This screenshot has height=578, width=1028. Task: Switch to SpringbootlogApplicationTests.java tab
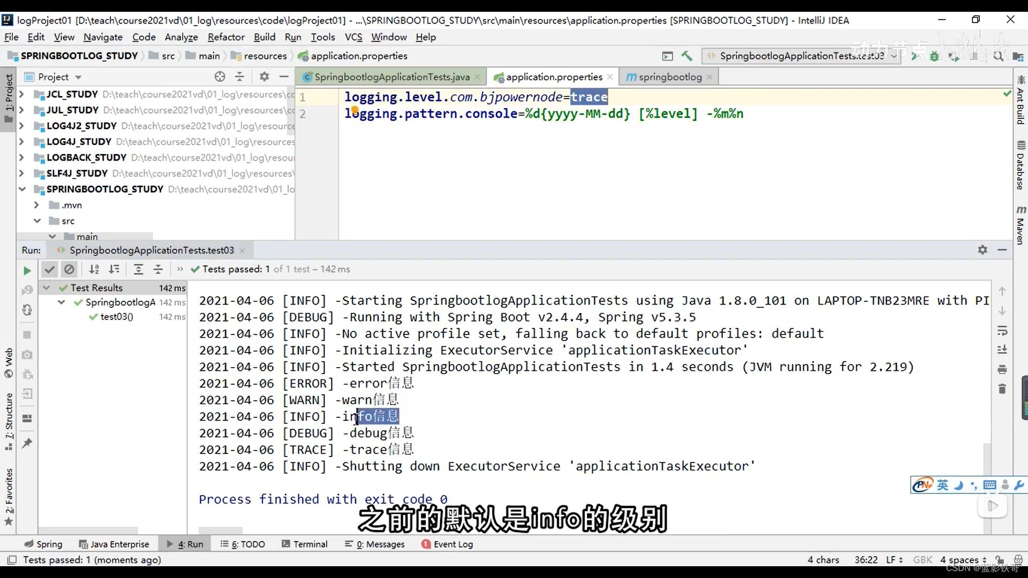[x=392, y=77]
